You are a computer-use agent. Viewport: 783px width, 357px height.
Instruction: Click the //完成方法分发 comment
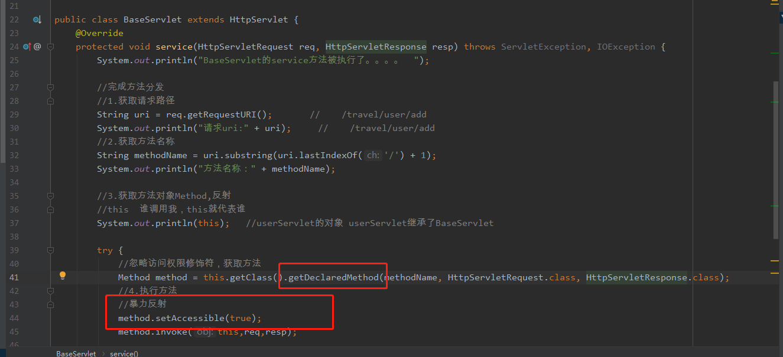coord(131,87)
